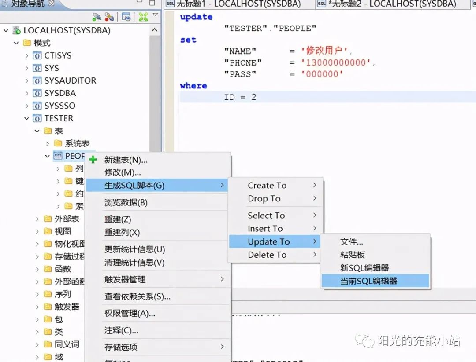Switch to the *无标题2 editor tab

tap(392, 4)
